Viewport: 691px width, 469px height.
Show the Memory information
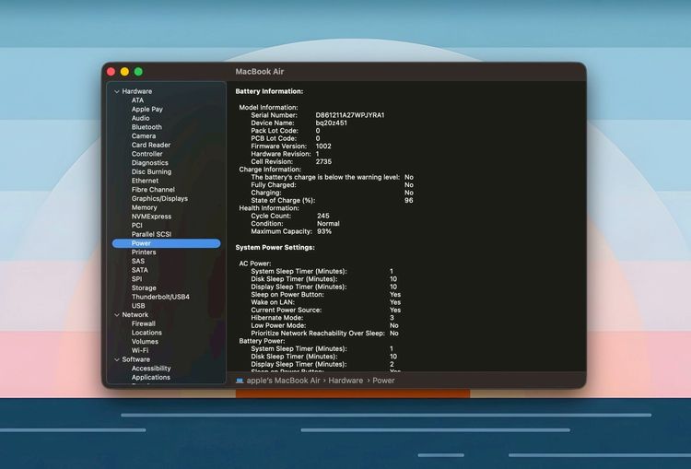(x=145, y=207)
